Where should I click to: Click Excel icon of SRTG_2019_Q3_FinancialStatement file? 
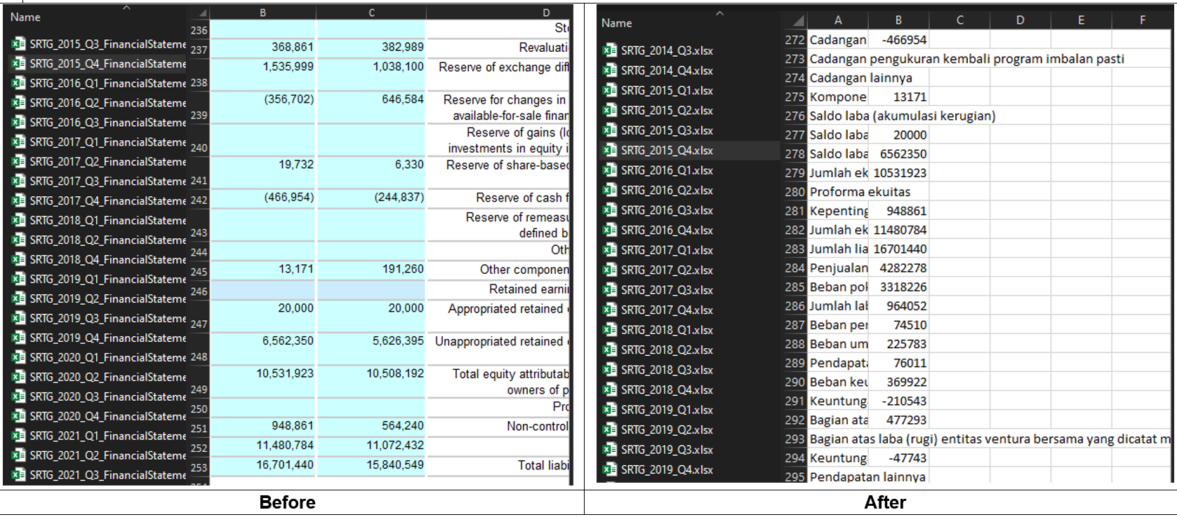(18, 319)
